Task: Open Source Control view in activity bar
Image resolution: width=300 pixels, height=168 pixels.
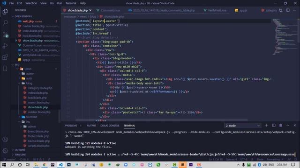Action: point(5,35)
